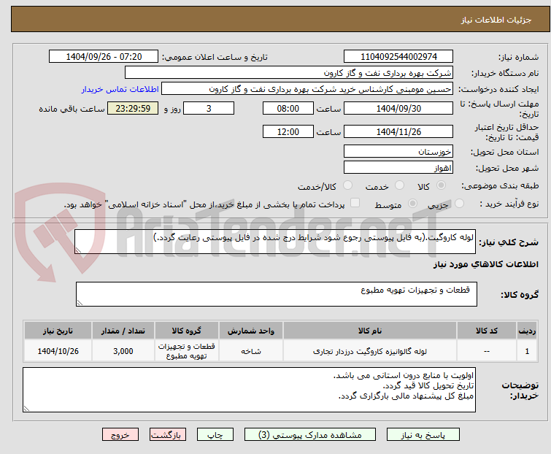Image resolution: width=551 pixels, height=454 pixels.
Task: Click the شرح کلی نیاز text area
Action: [275, 242]
